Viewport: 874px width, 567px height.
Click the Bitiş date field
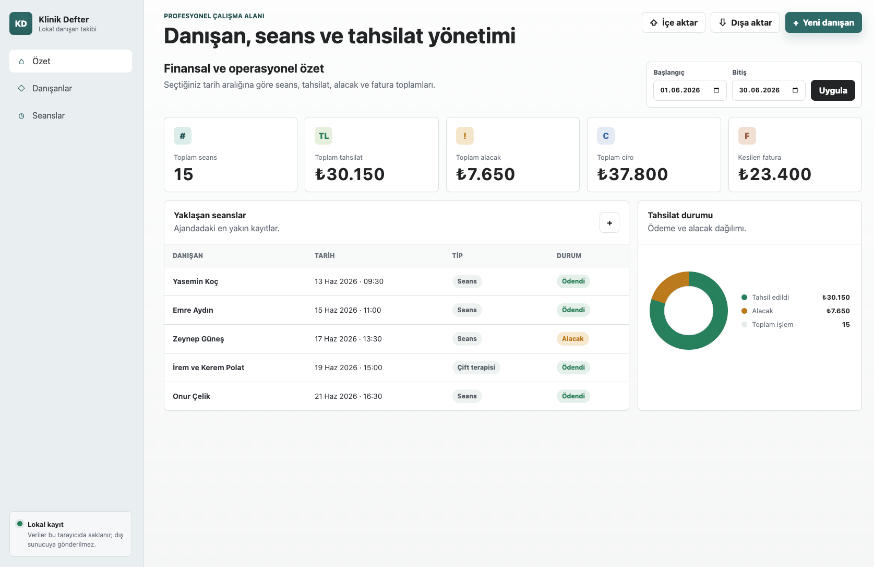pyautogui.click(x=769, y=90)
